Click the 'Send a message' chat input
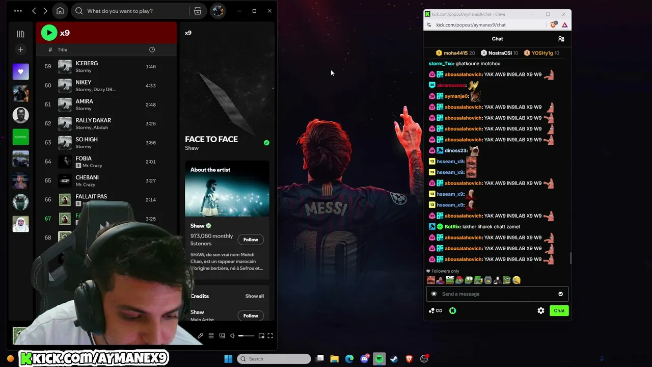This screenshot has width=652, height=367. pyautogui.click(x=497, y=294)
